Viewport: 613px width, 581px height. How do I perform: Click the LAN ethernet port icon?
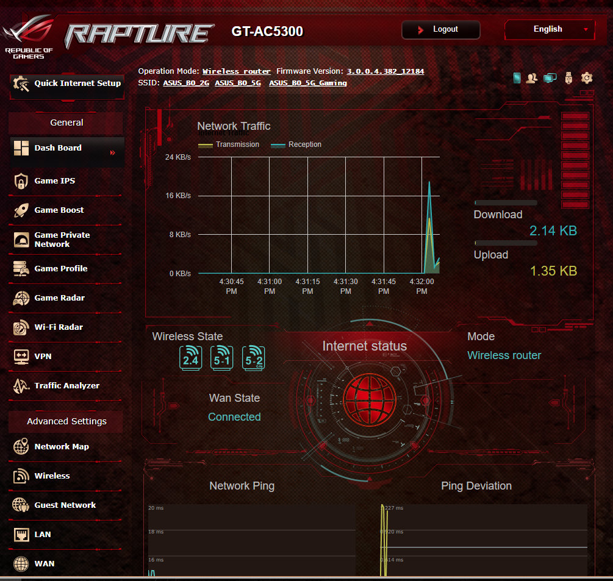click(21, 535)
